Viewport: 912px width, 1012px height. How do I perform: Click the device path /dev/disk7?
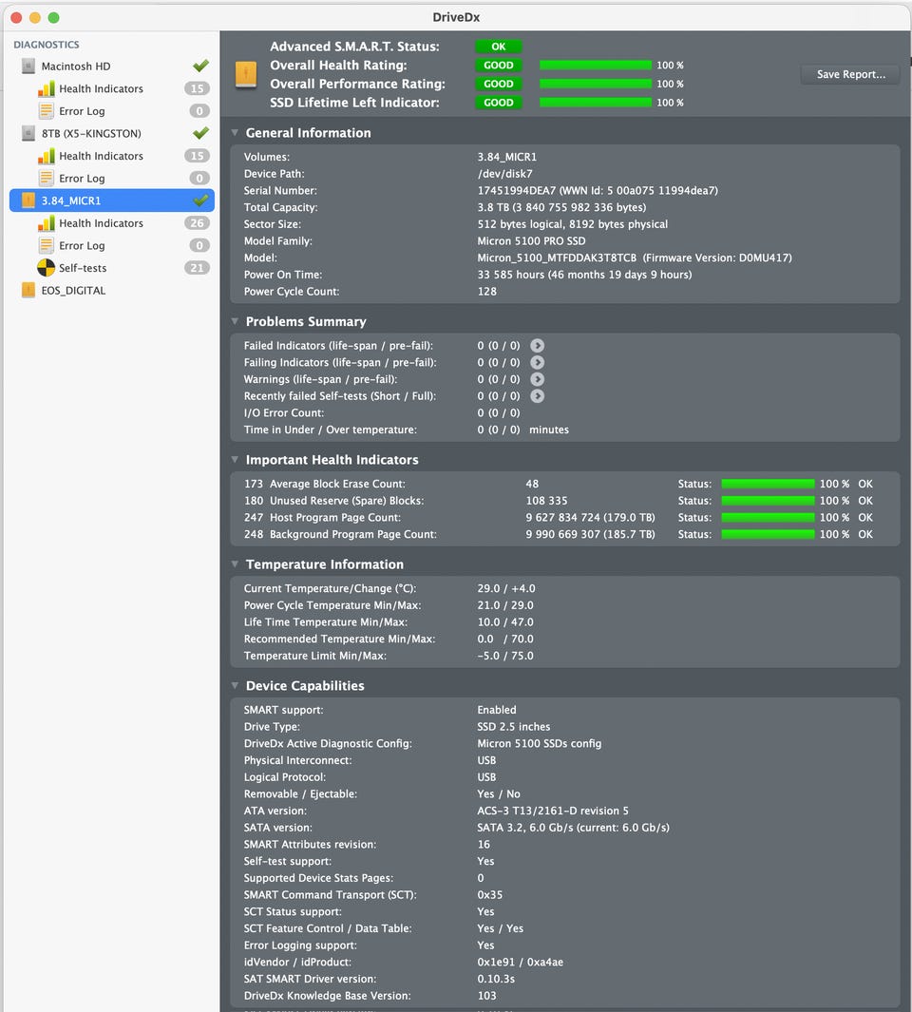(504, 174)
